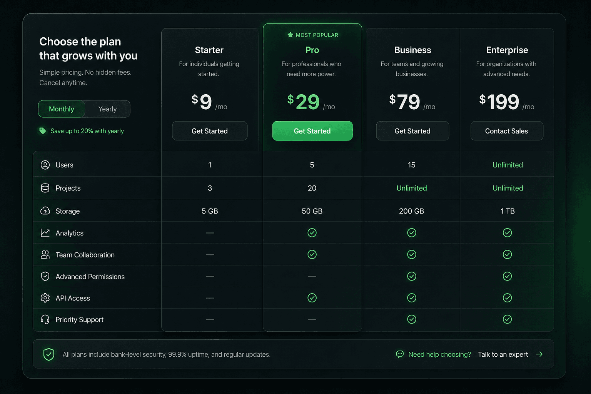Click the Business plan title
Screen dimensions: 591x394
pos(413,50)
